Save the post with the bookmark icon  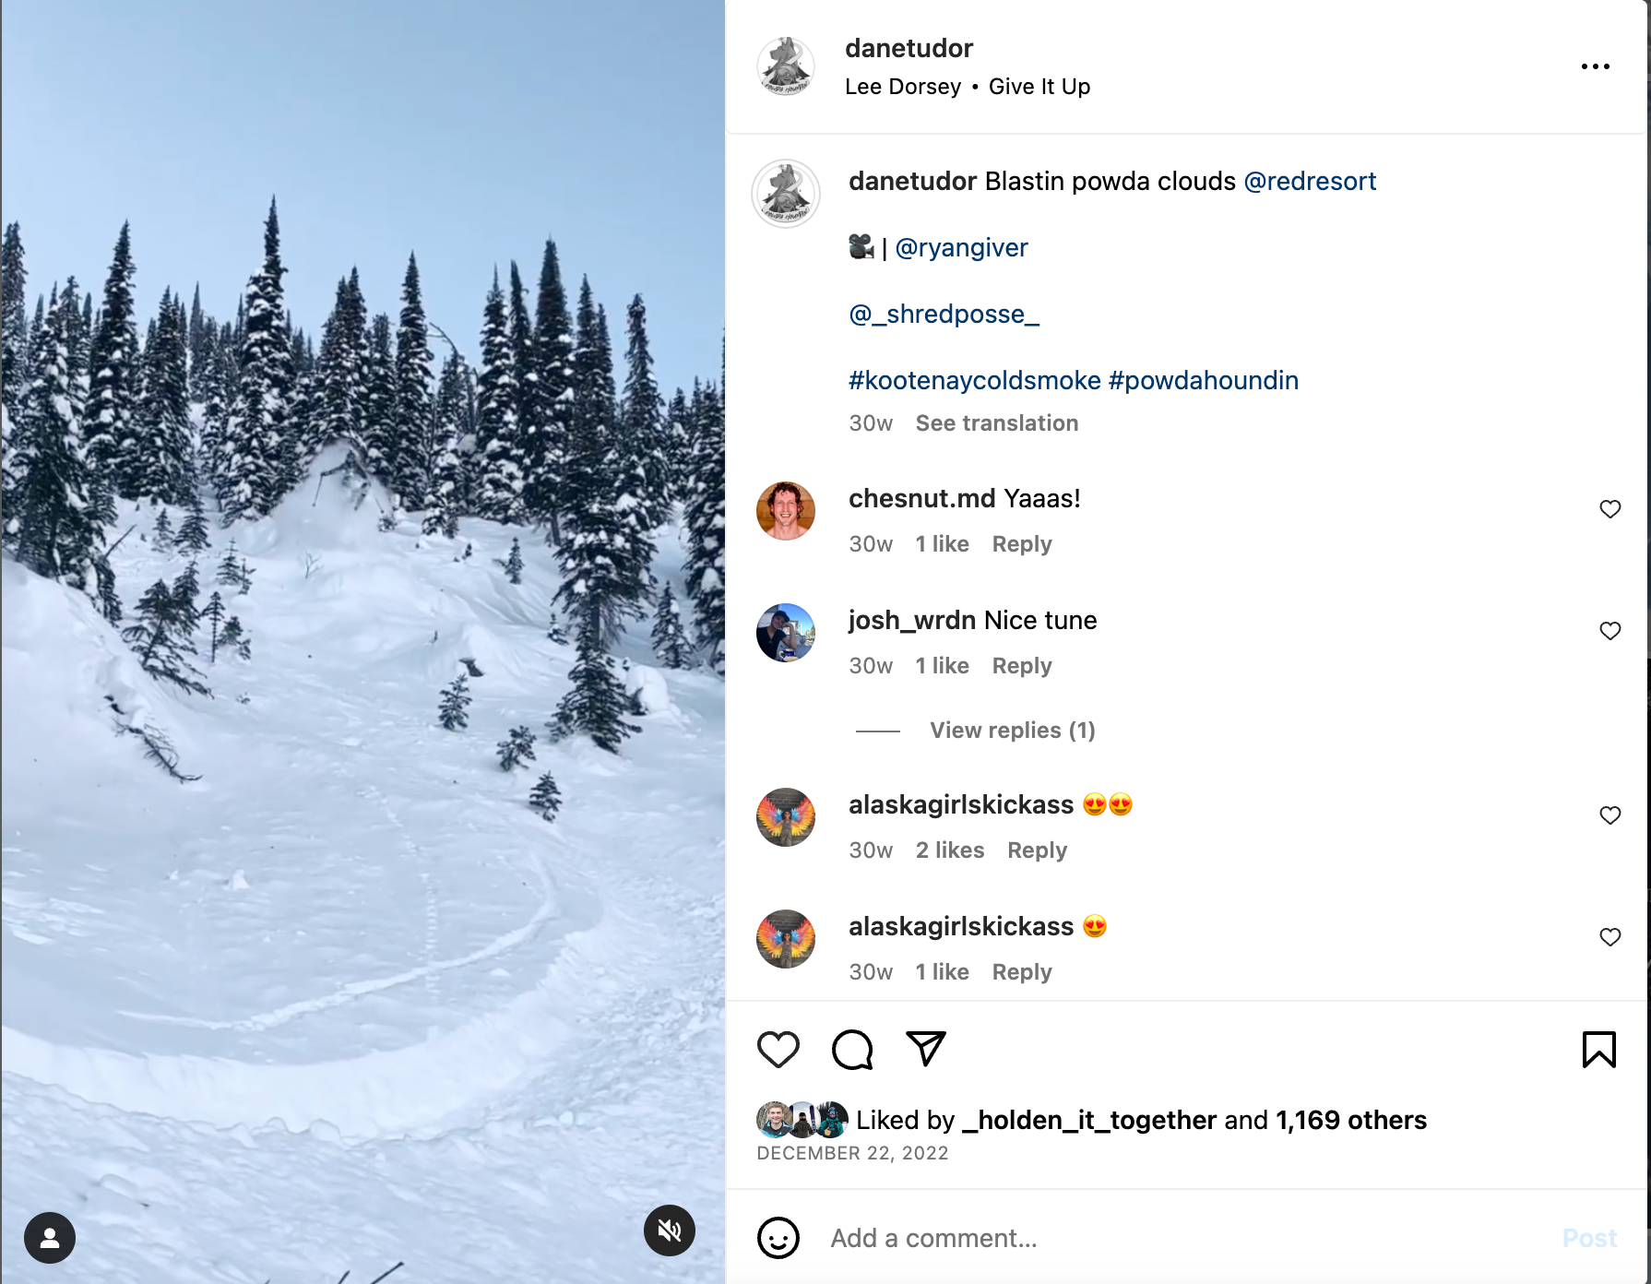[x=1598, y=1050]
